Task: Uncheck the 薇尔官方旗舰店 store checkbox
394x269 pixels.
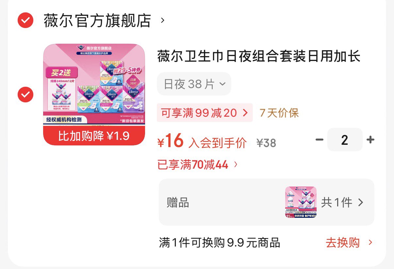Action: pos(25,21)
